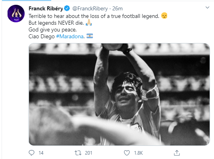Image resolution: width=214 pixels, height=159 pixels.
Task: Click the praying hands emoji
Action: [x=89, y=22]
